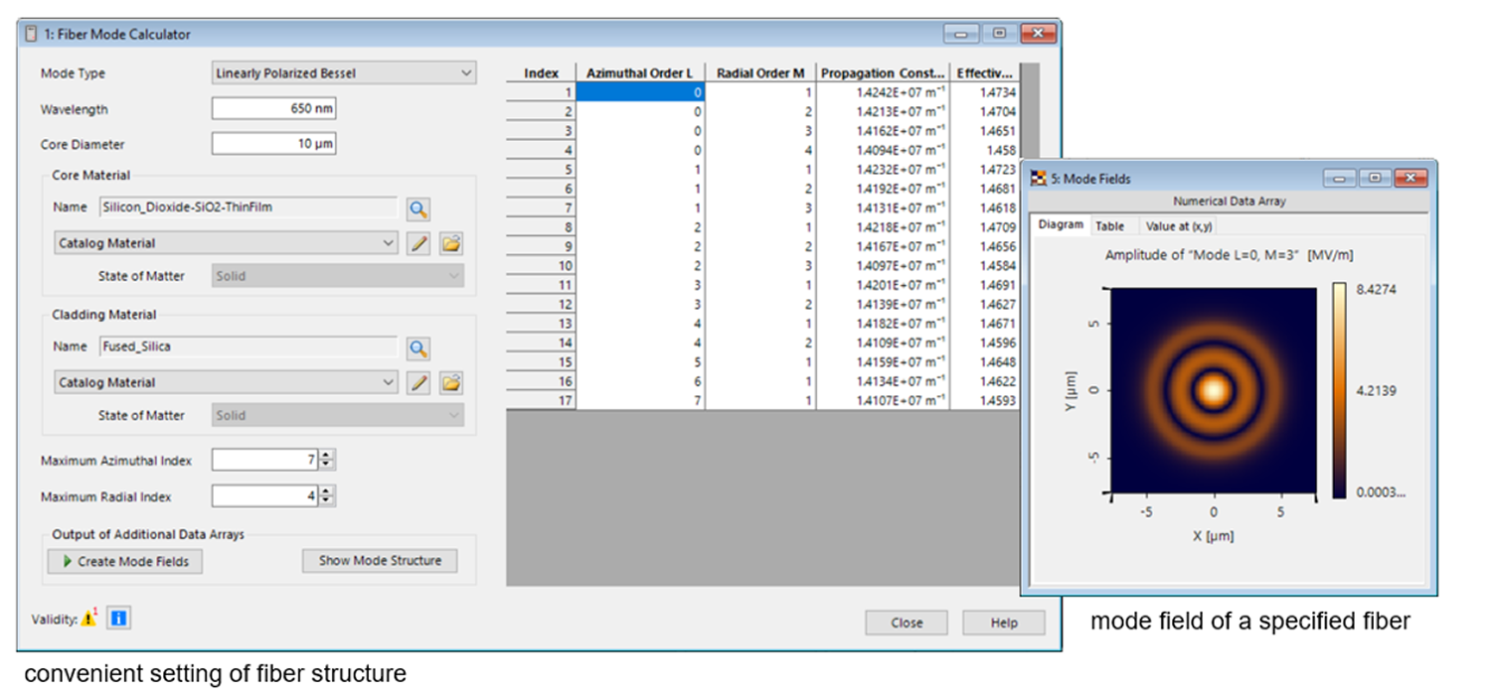Search the cladding material catalog
1491x694 pixels.
pyautogui.click(x=418, y=348)
